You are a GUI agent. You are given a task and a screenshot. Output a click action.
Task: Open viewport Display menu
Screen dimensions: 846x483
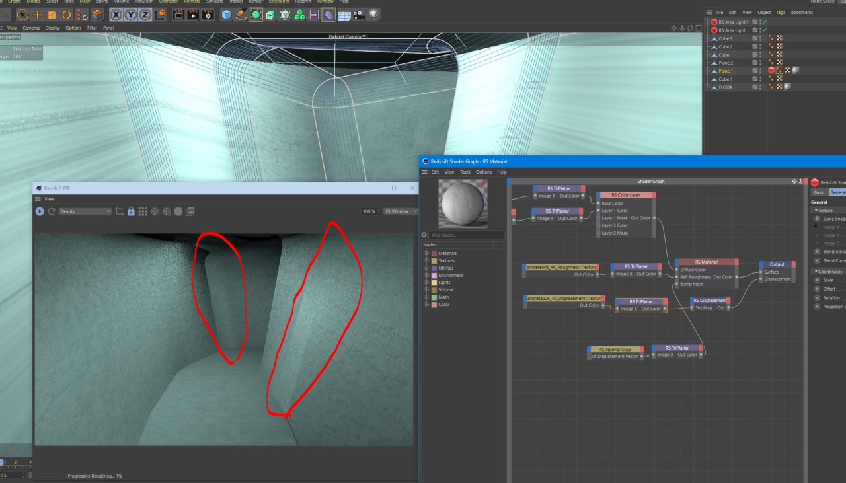[x=52, y=28]
